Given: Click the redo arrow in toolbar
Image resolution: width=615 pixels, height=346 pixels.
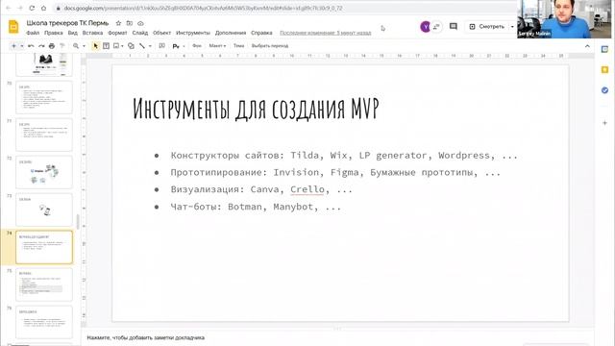Looking at the screenshot, I should (x=41, y=46).
